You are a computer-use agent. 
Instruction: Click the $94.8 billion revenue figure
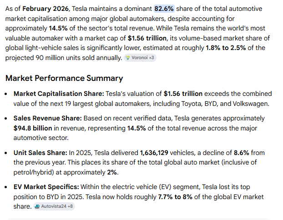click(34, 128)
